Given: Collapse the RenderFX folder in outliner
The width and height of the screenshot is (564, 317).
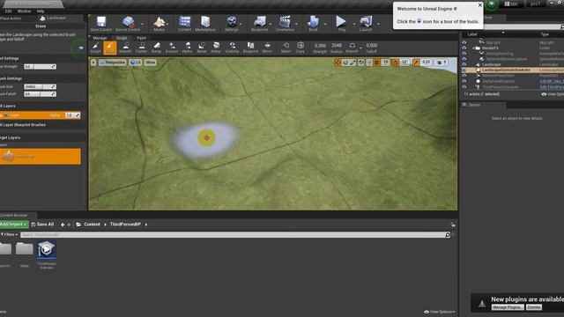Looking at the screenshot, I should [x=474, y=48].
